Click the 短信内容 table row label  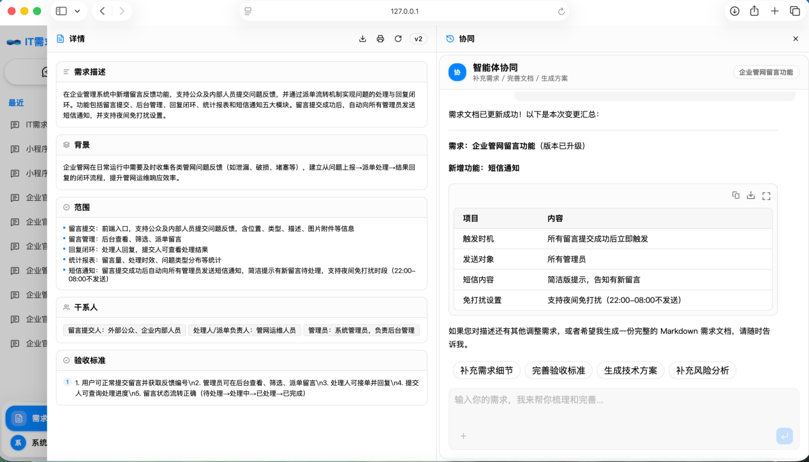[x=479, y=280]
